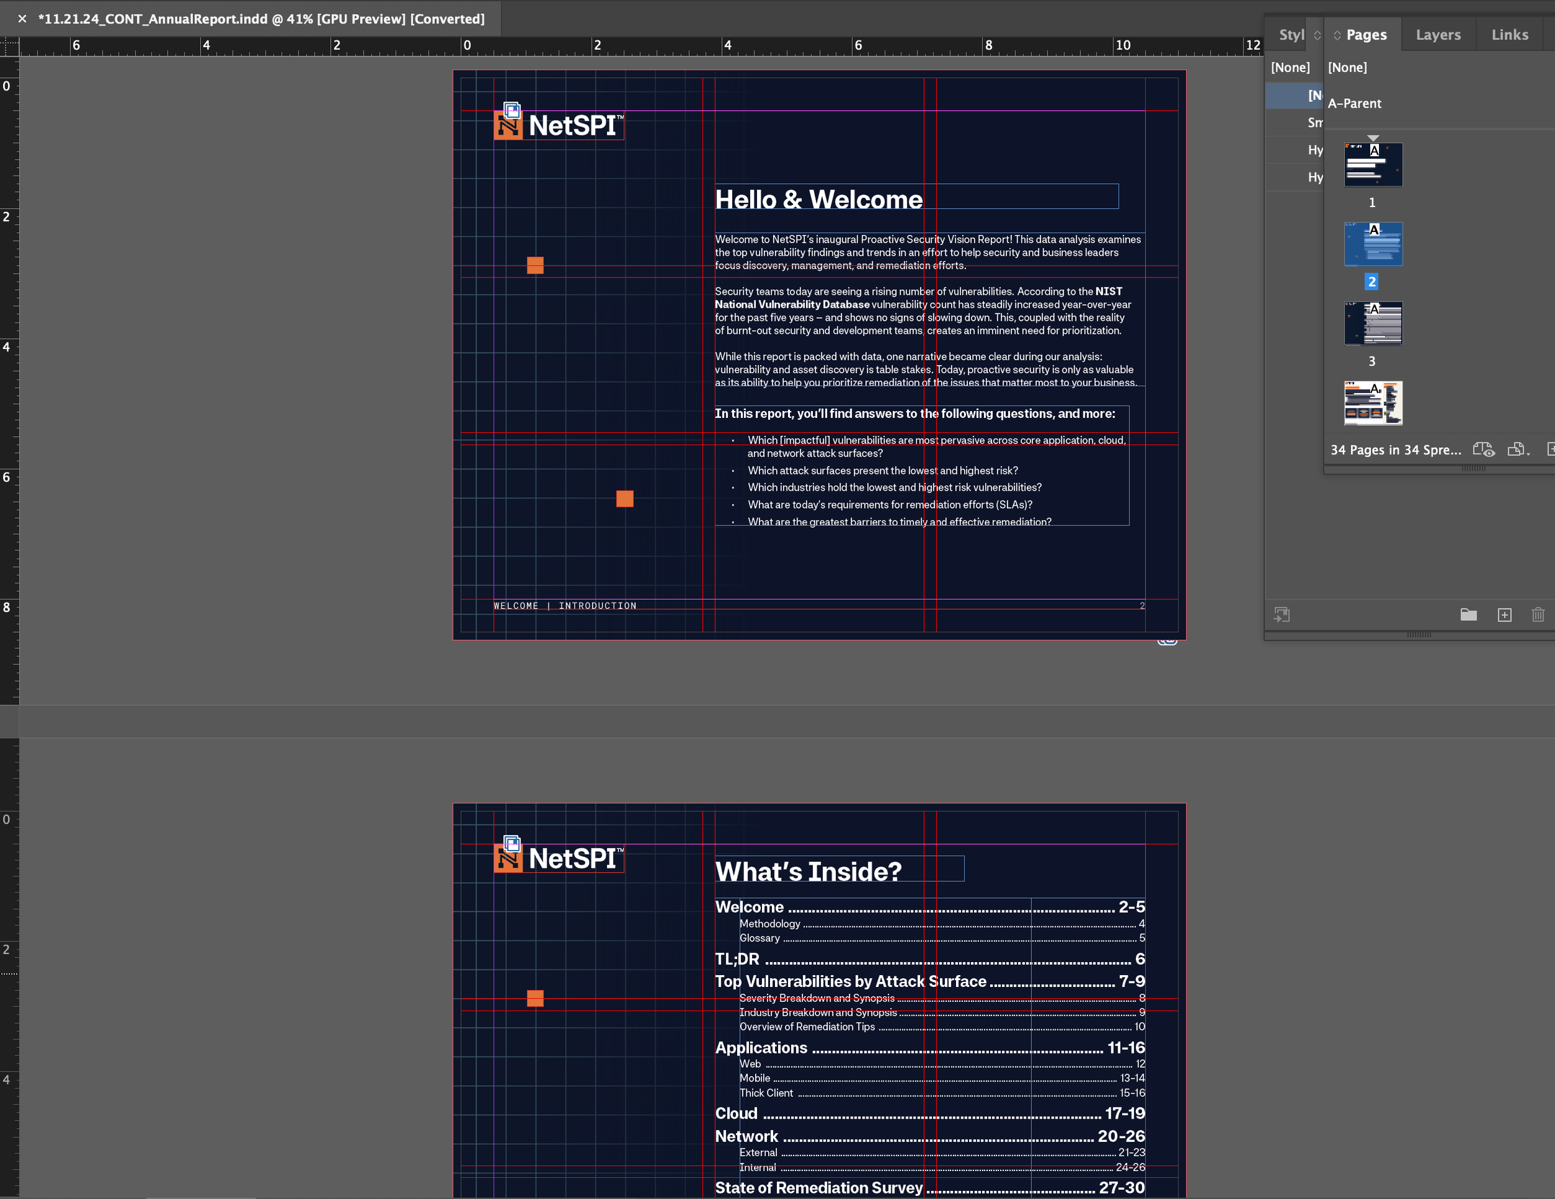Click the Hello & Welcome heading frame
The width and height of the screenshot is (1555, 1199).
(x=819, y=200)
